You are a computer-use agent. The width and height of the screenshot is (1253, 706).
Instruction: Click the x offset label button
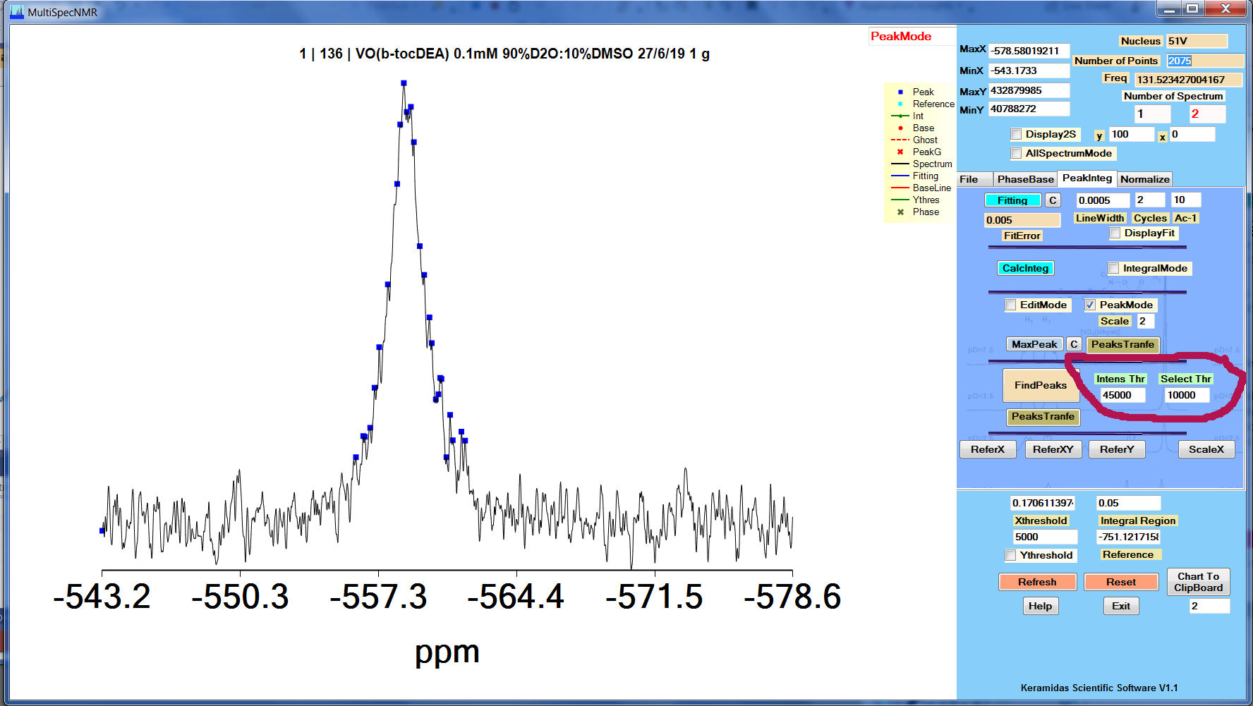pos(1163,136)
